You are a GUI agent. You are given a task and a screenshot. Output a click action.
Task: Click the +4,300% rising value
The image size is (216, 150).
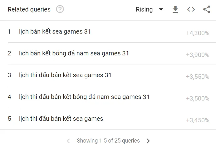[x=198, y=33]
